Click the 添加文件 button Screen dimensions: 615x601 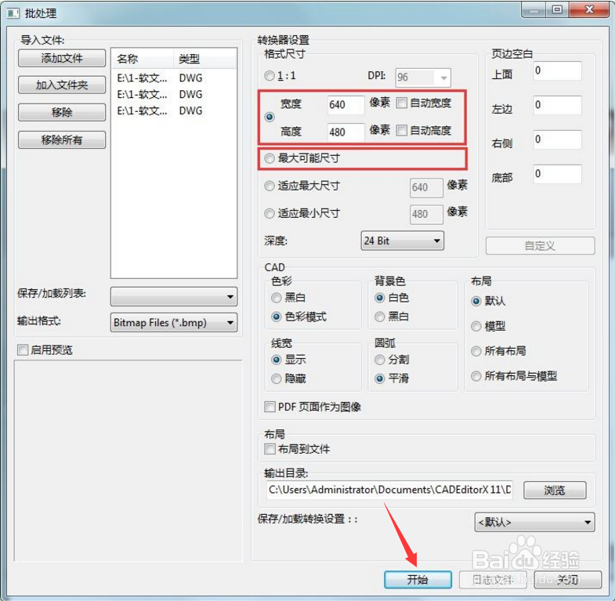pos(62,58)
